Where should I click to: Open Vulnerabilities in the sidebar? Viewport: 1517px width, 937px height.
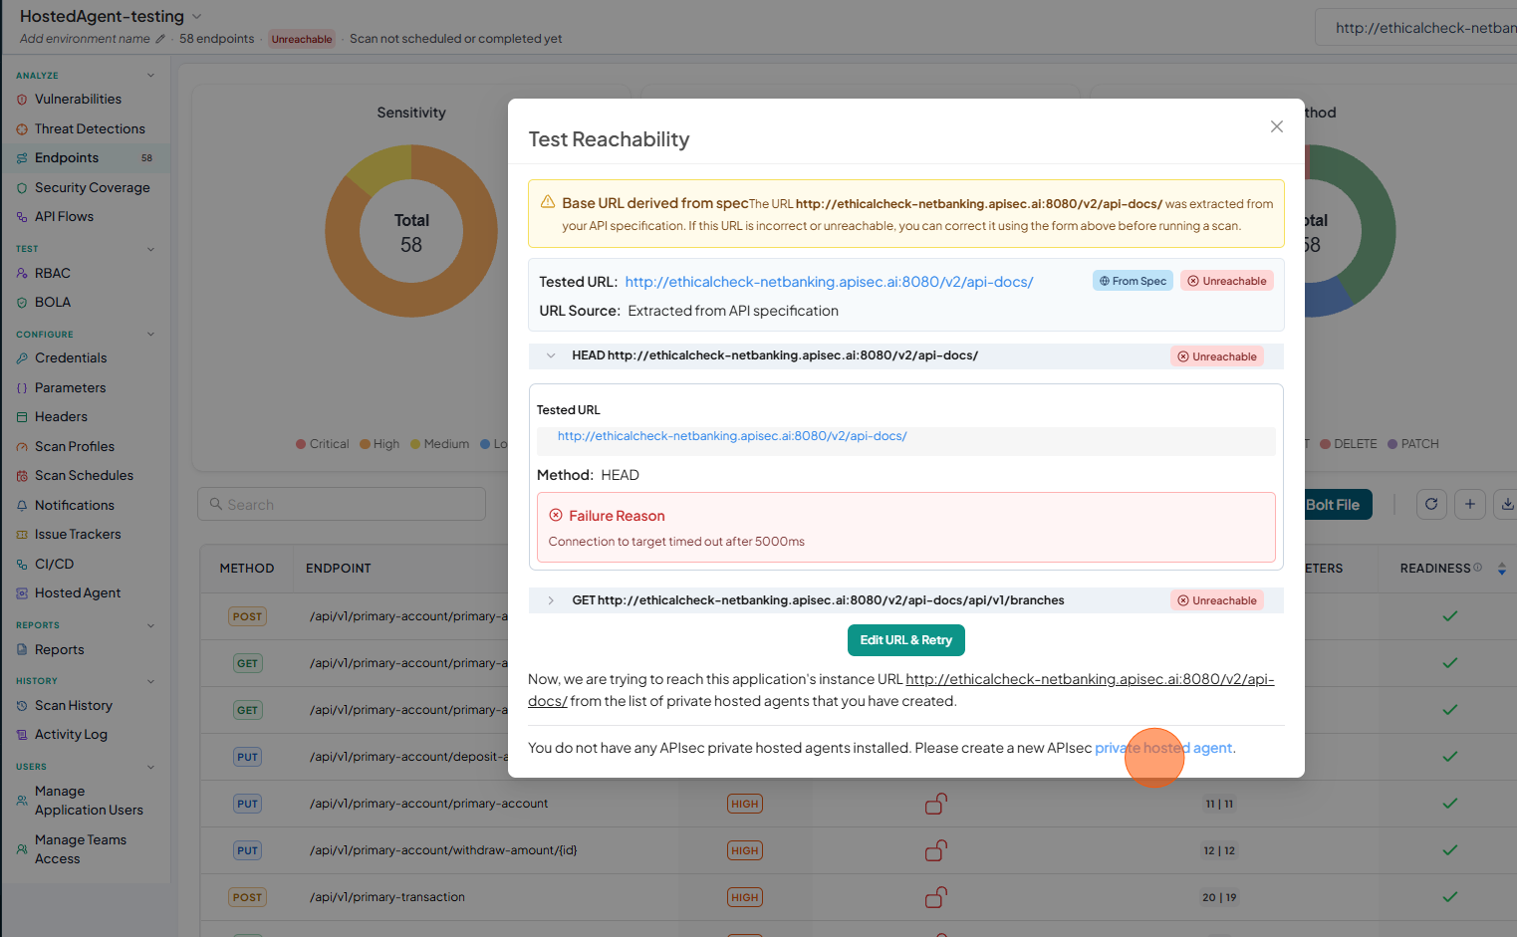pyautogui.click(x=78, y=100)
